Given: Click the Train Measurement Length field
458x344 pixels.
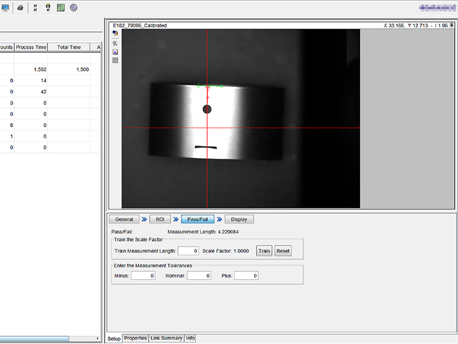Looking at the screenshot, I should click(x=188, y=251).
